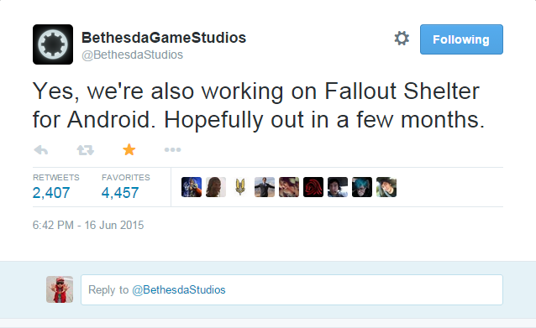Screen dimensions: 536x328
Task: Open the red rose avatar thumbnail
Action: [313, 187]
